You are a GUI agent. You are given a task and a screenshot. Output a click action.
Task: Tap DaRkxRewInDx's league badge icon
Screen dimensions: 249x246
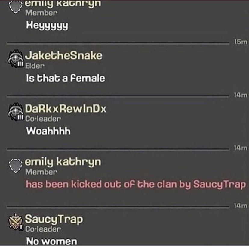pyautogui.click(x=15, y=112)
